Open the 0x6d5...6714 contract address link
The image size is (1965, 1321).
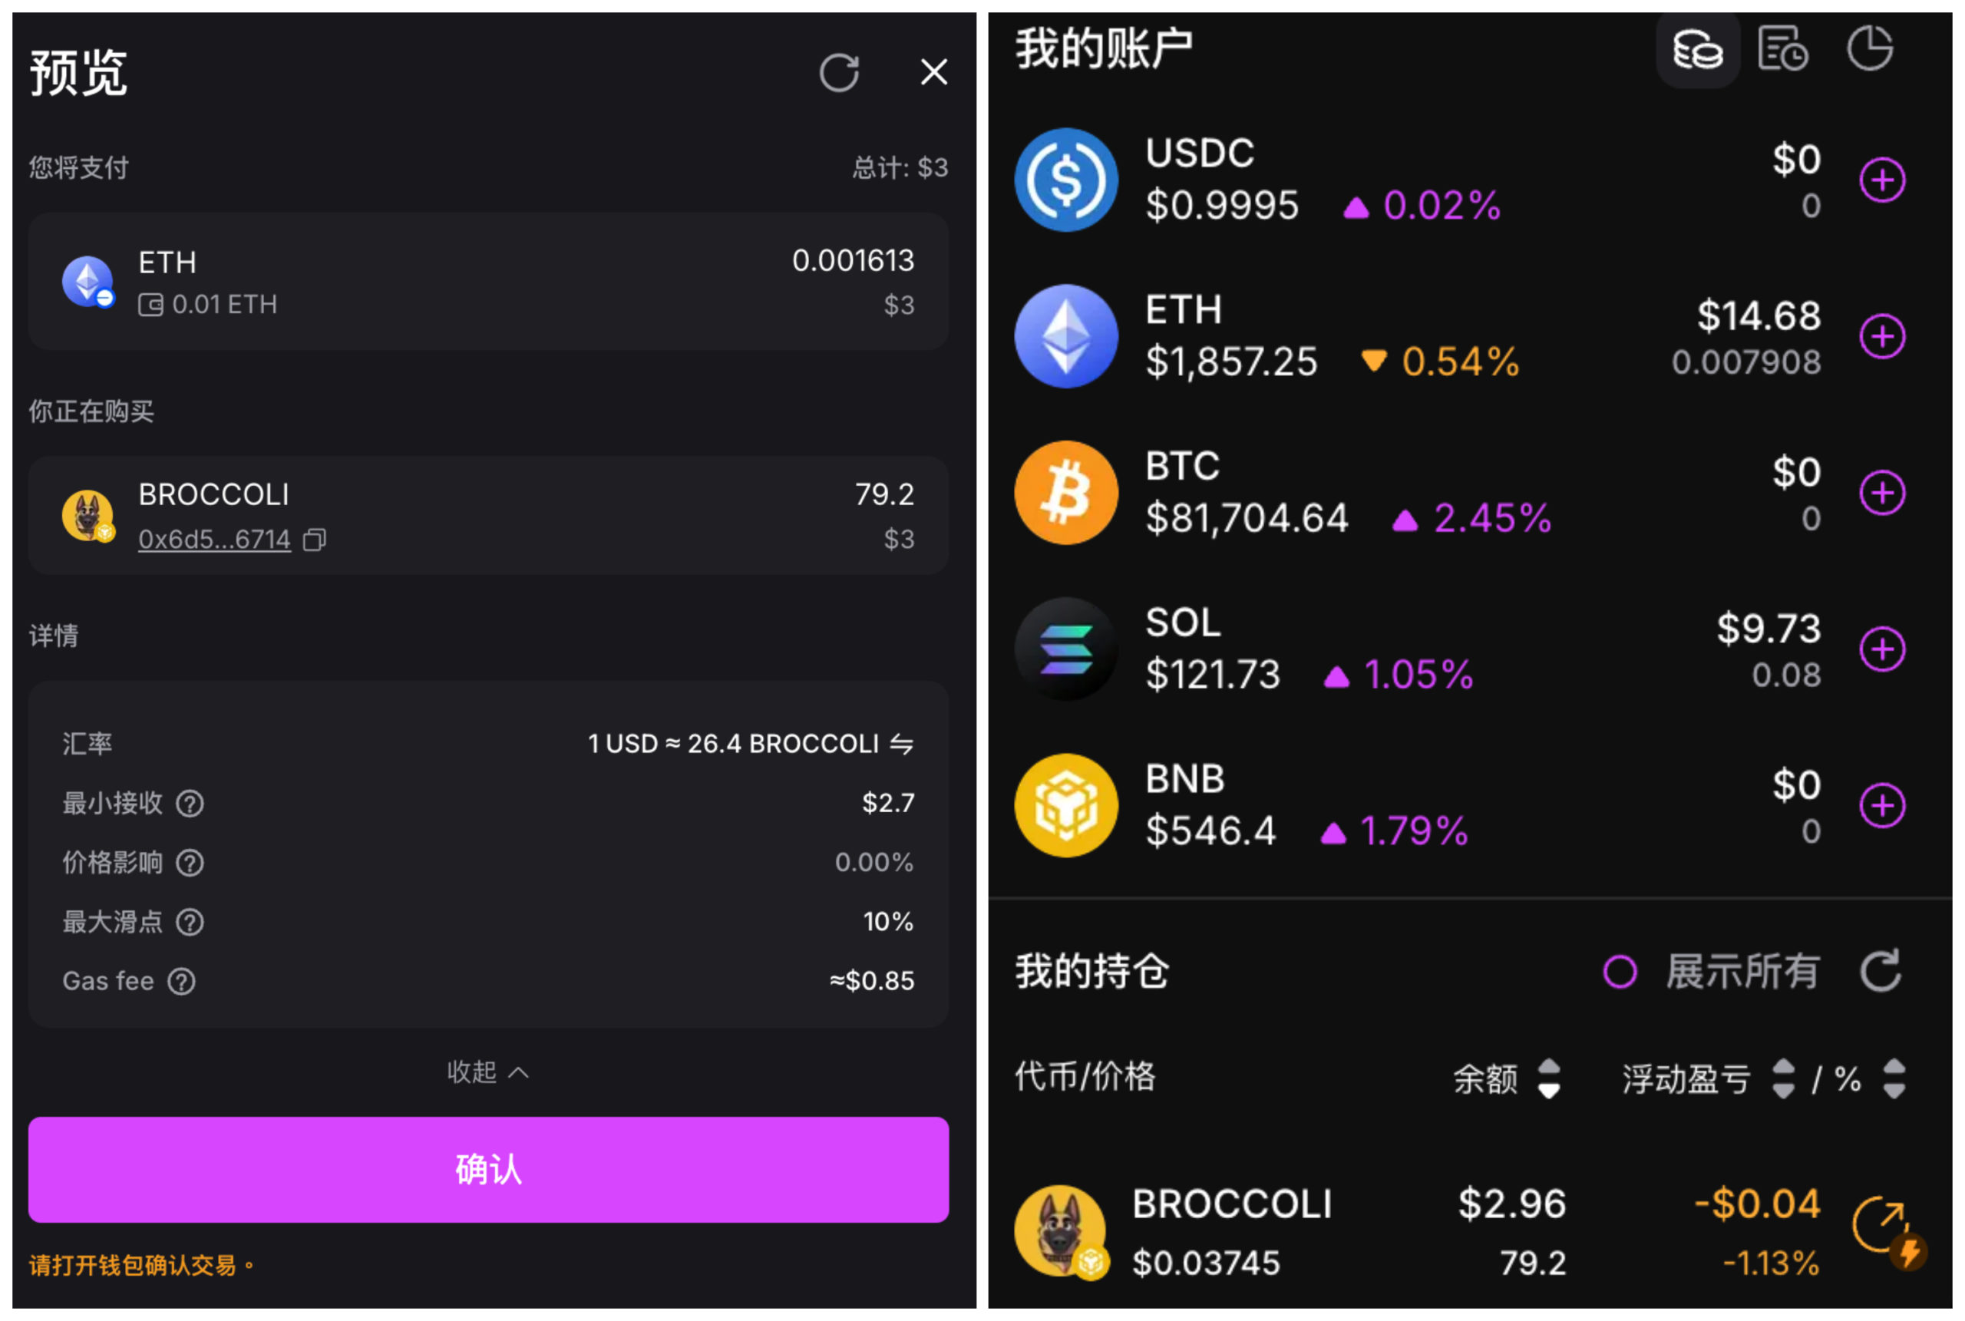(214, 539)
